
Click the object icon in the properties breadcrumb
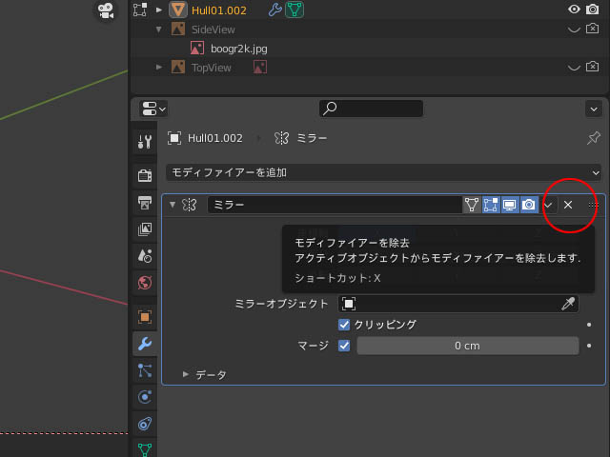tap(174, 138)
